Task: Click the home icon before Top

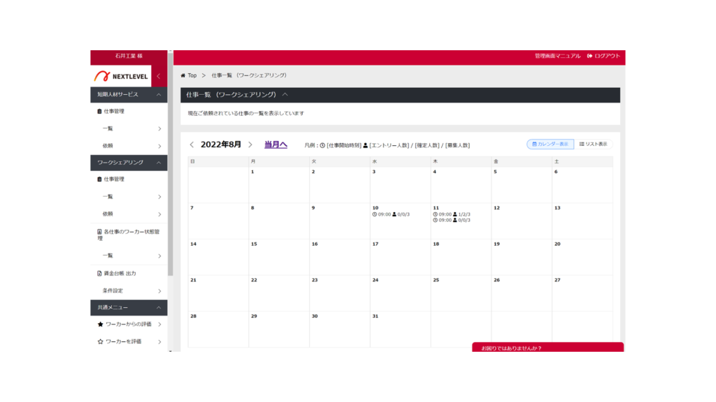Action: pyautogui.click(x=183, y=75)
